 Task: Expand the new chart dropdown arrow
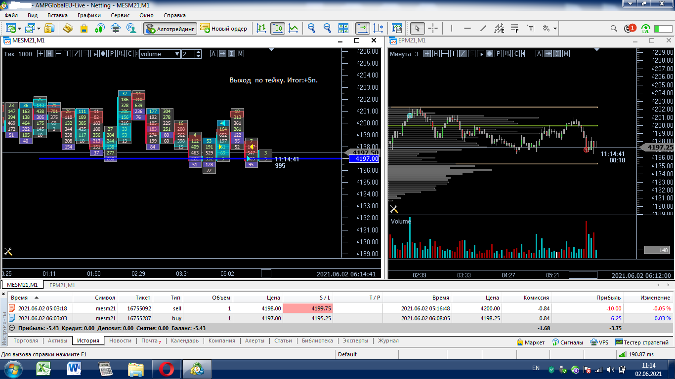click(18, 29)
